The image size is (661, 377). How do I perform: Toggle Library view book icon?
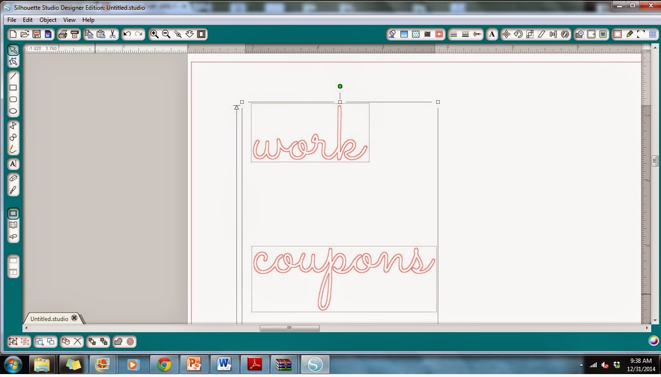13,225
